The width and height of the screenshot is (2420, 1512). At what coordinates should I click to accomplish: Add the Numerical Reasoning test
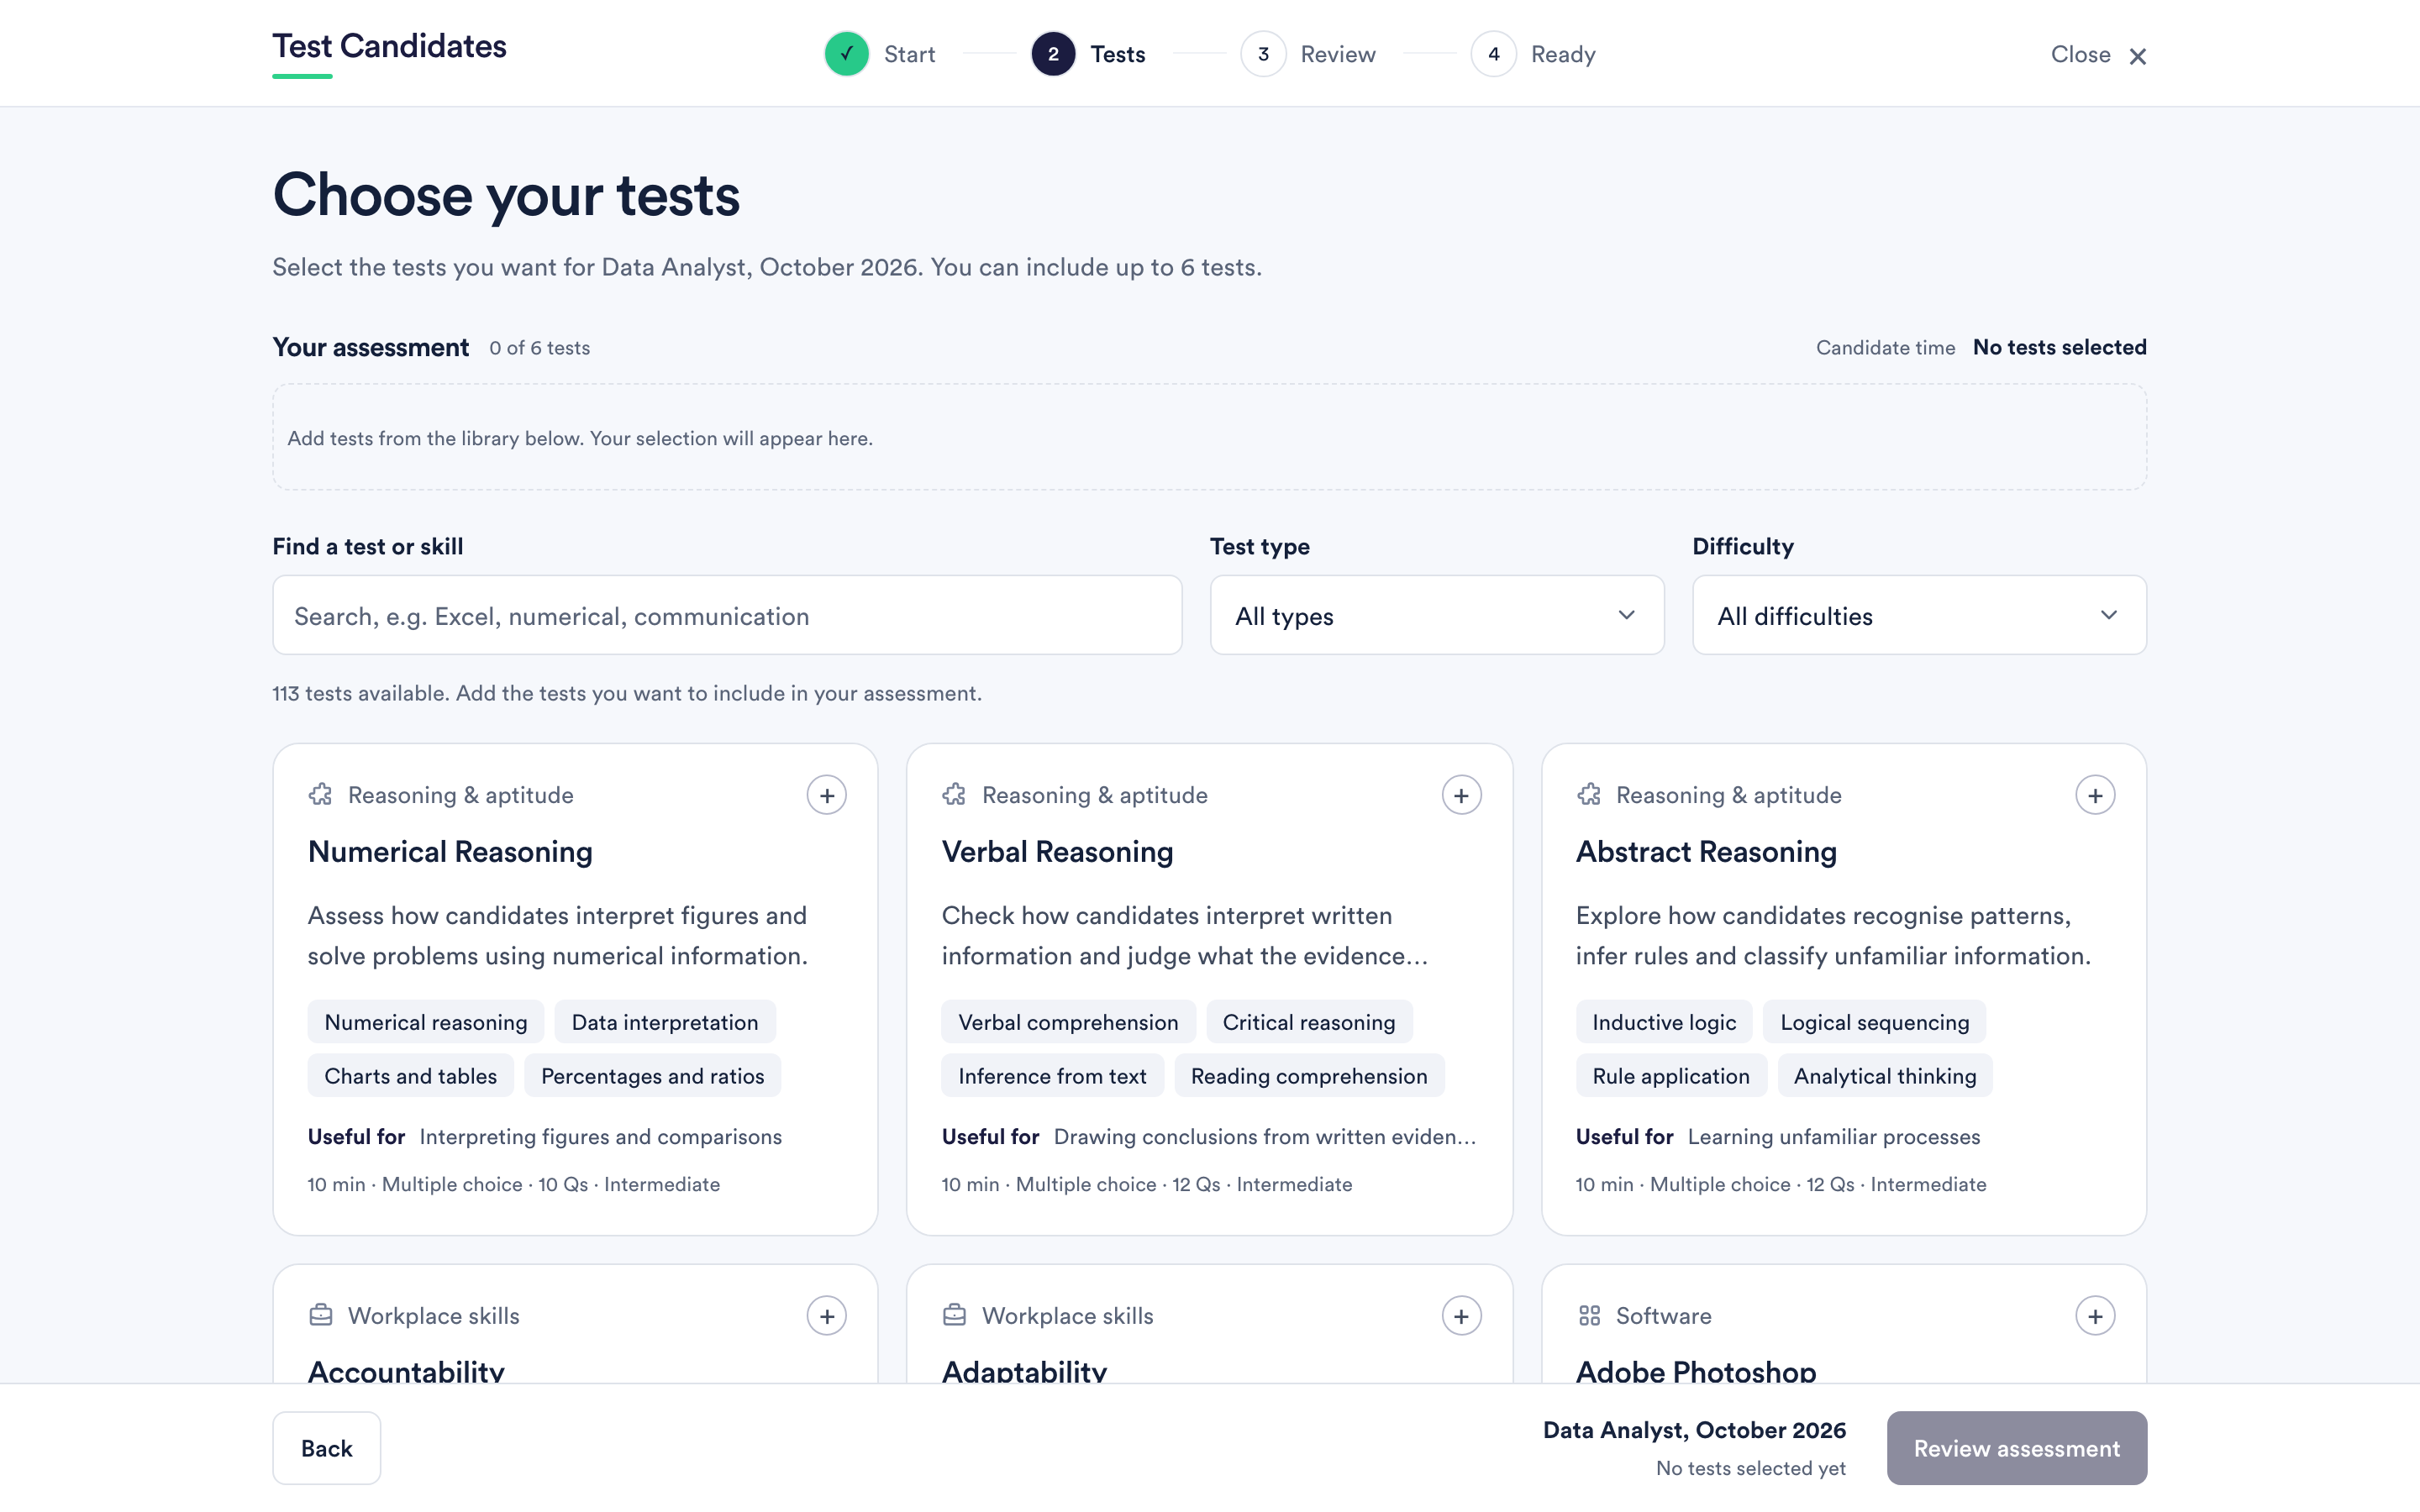point(826,795)
